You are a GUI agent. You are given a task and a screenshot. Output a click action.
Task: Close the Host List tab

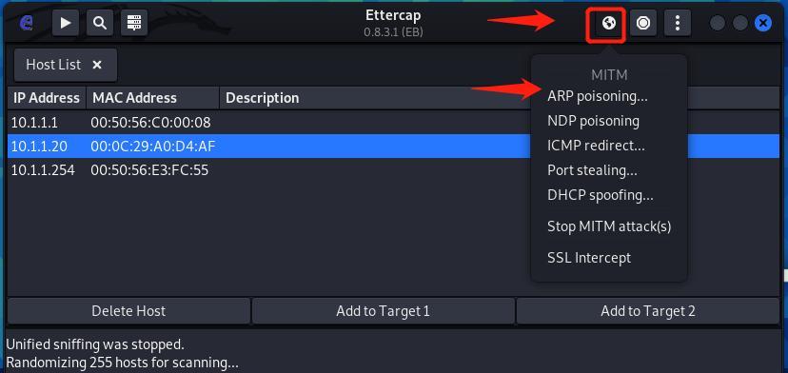pyautogui.click(x=97, y=65)
